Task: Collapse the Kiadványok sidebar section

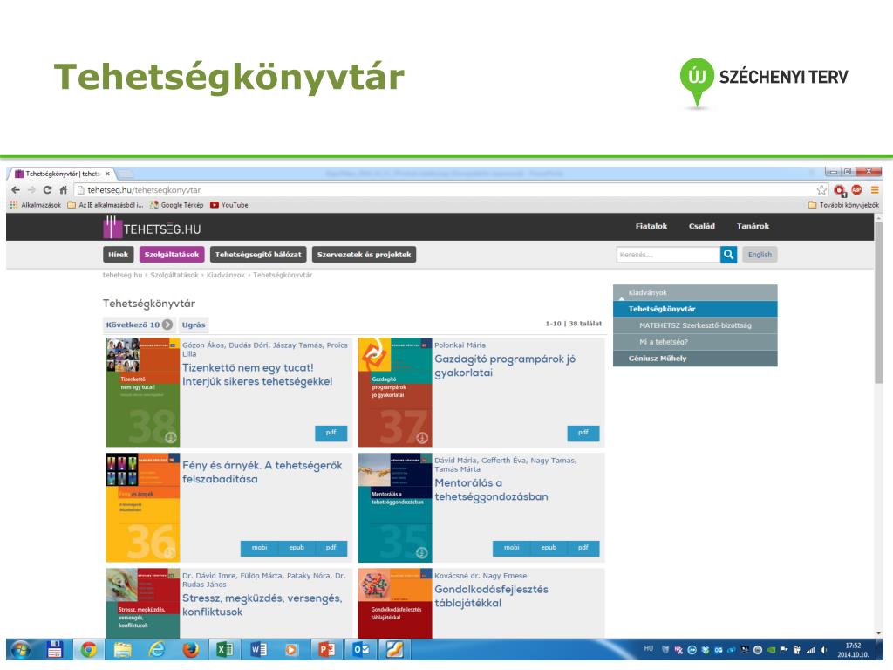Action: click(695, 292)
